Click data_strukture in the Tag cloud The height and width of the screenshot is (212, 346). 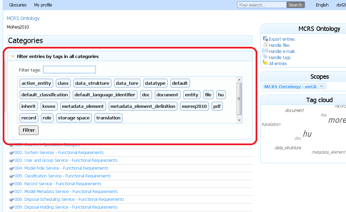point(288,148)
